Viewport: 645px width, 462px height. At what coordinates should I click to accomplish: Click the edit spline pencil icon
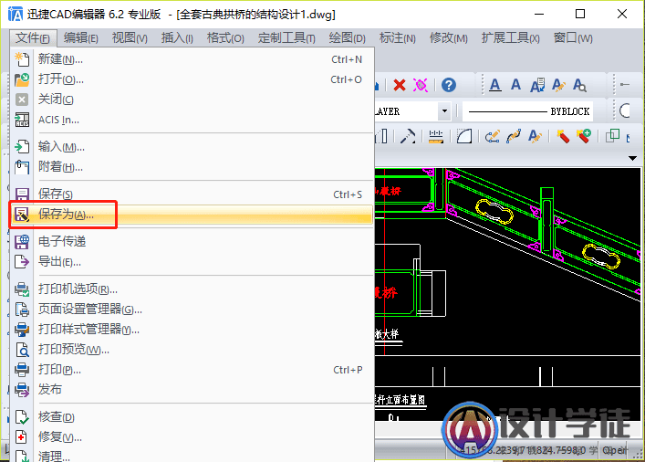click(514, 136)
